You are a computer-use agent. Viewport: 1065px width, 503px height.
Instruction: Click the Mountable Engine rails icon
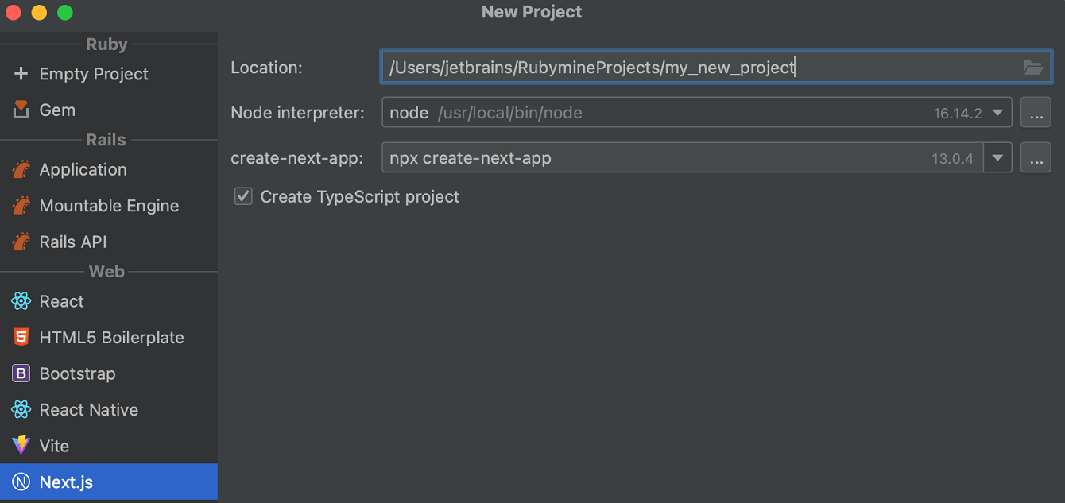click(21, 206)
